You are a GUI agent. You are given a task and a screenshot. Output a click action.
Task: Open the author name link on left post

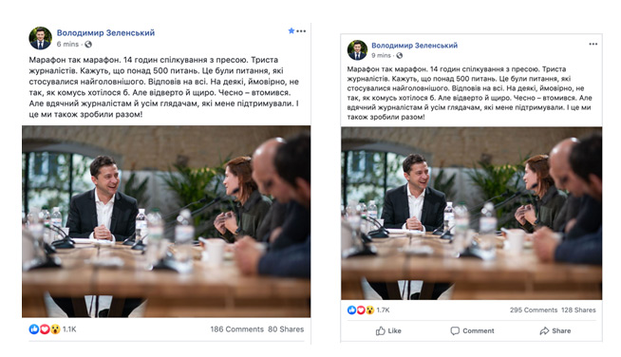click(x=105, y=33)
